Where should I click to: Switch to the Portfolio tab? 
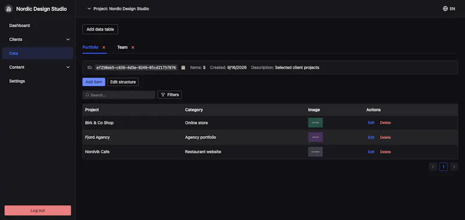[x=91, y=47]
